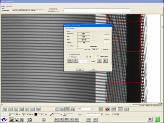Click the grey color swatch
Viewport: 164px width, 123px height.
101,109
